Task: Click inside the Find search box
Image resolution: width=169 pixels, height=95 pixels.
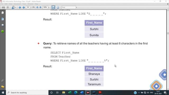Action: click(69, 7)
